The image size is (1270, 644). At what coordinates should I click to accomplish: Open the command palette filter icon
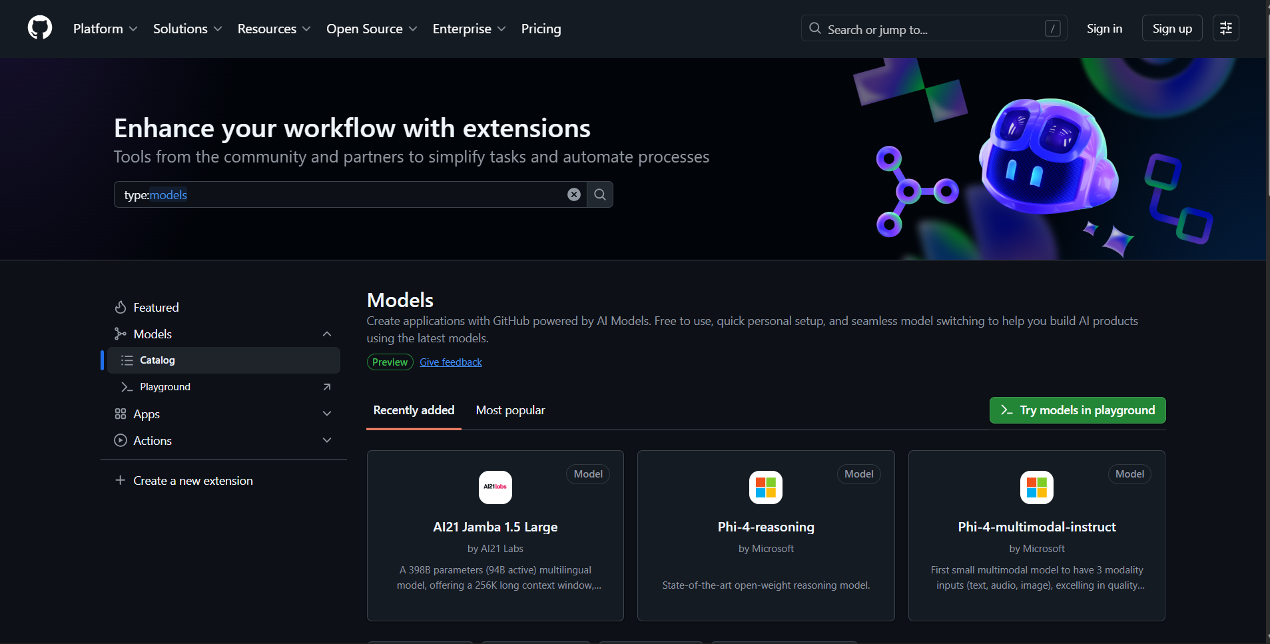1225,28
